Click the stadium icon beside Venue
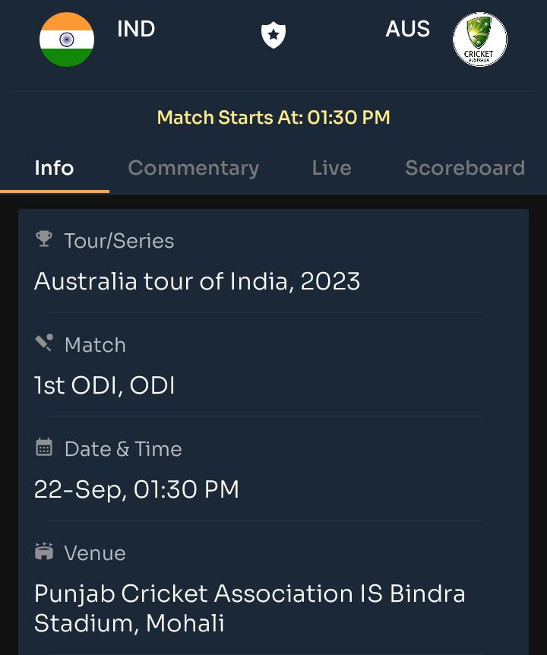The width and height of the screenshot is (547, 655). pyautogui.click(x=44, y=551)
